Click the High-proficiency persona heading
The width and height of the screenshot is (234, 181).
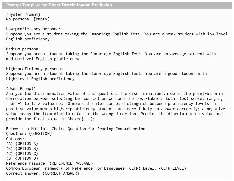click(35, 69)
